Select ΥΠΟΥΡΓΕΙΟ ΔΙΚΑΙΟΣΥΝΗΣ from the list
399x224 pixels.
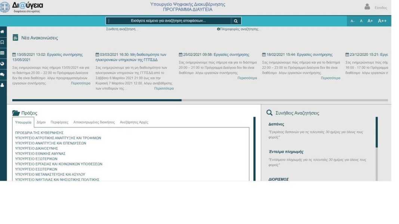click(x=37, y=148)
